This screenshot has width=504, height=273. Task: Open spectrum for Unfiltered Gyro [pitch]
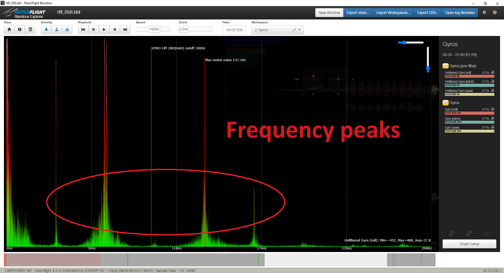(x=492, y=81)
